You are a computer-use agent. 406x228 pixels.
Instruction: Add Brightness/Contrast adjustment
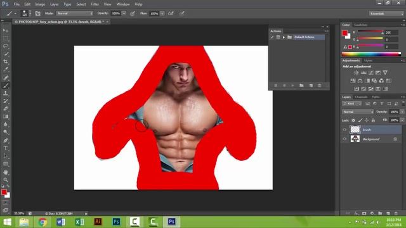pos(357,73)
